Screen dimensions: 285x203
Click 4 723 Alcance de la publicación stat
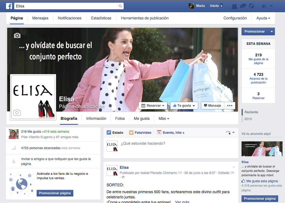[258, 78]
